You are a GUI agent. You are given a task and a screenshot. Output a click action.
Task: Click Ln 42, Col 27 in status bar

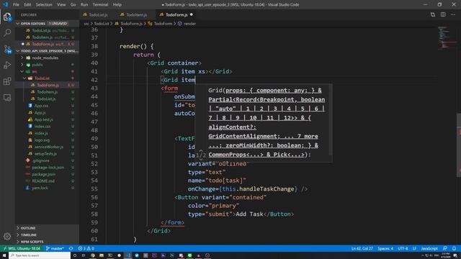(362, 248)
